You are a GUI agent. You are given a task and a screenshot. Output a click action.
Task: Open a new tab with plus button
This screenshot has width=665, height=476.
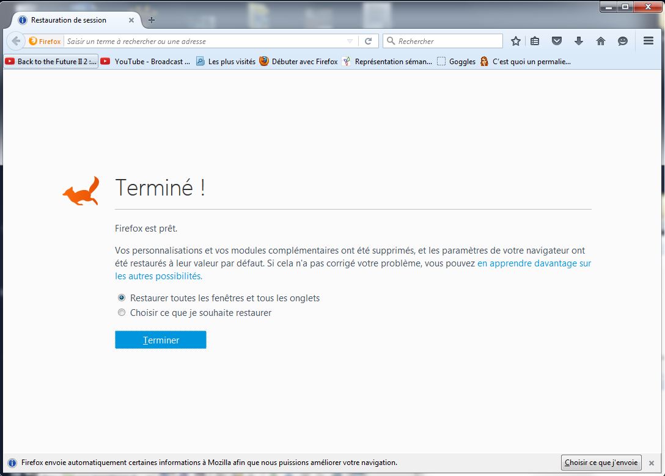pos(152,20)
